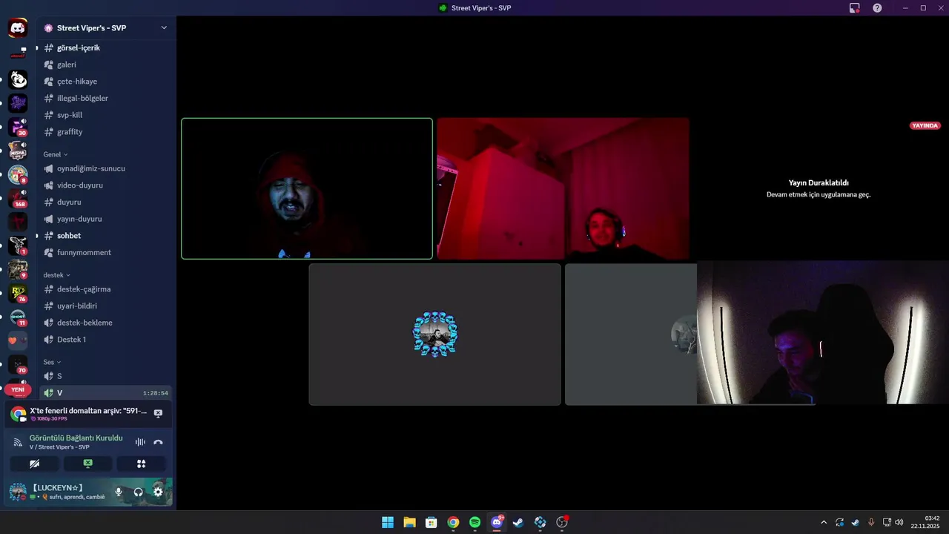This screenshot has width=949, height=534.
Task: Toggle screen sharing button
Action: (x=87, y=464)
